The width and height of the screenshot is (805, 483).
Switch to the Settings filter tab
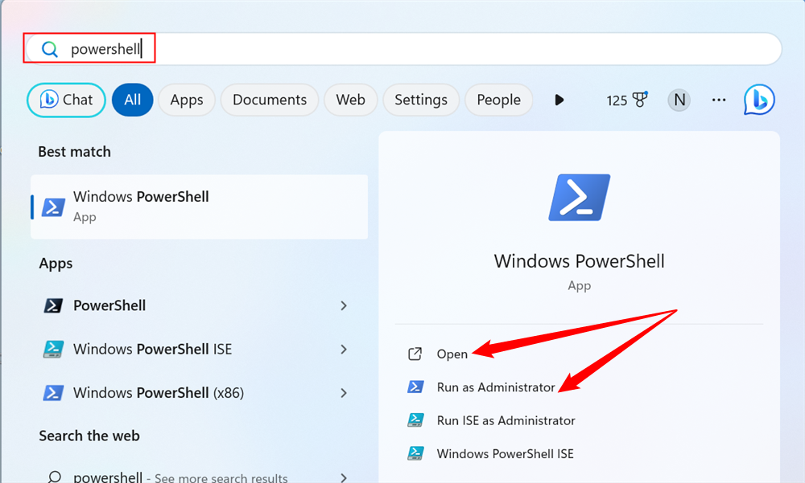click(x=421, y=100)
